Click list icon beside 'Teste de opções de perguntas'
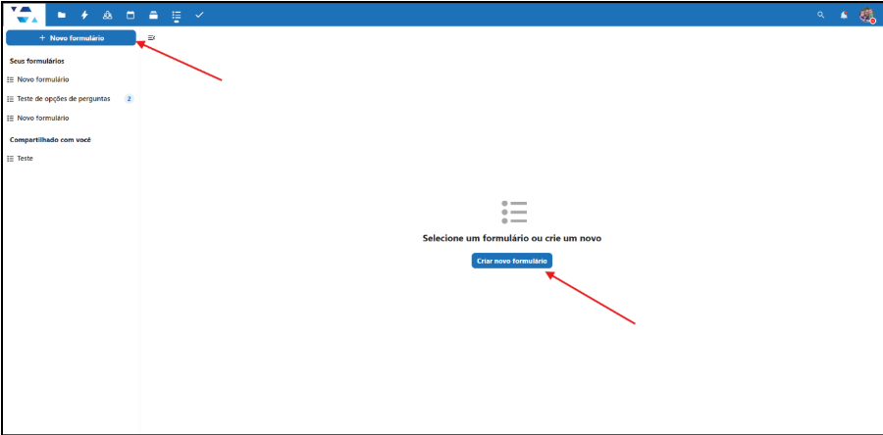The width and height of the screenshot is (883, 435). (x=10, y=99)
